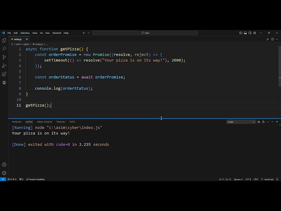Screen dimensions: 281x211
Task: Change the UTF-8 encoding setting
Action: pyautogui.click(x=248, y=179)
